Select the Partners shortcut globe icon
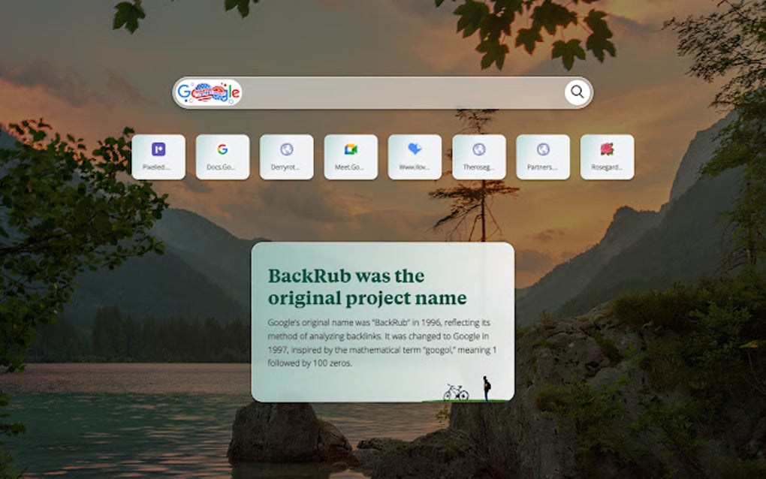The width and height of the screenshot is (766, 479). pyautogui.click(x=544, y=149)
